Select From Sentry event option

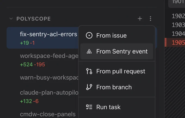[117, 51]
